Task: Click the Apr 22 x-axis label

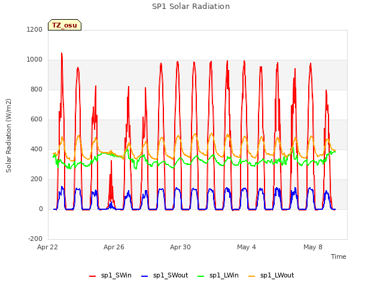Action: click(x=47, y=247)
